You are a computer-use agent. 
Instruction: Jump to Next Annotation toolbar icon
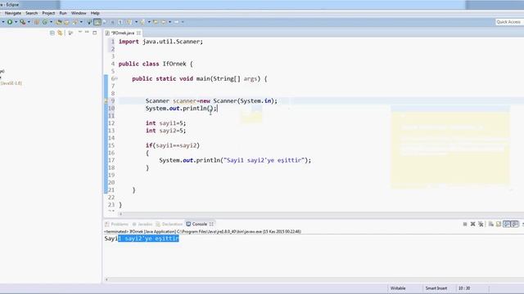click(x=129, y=22)
